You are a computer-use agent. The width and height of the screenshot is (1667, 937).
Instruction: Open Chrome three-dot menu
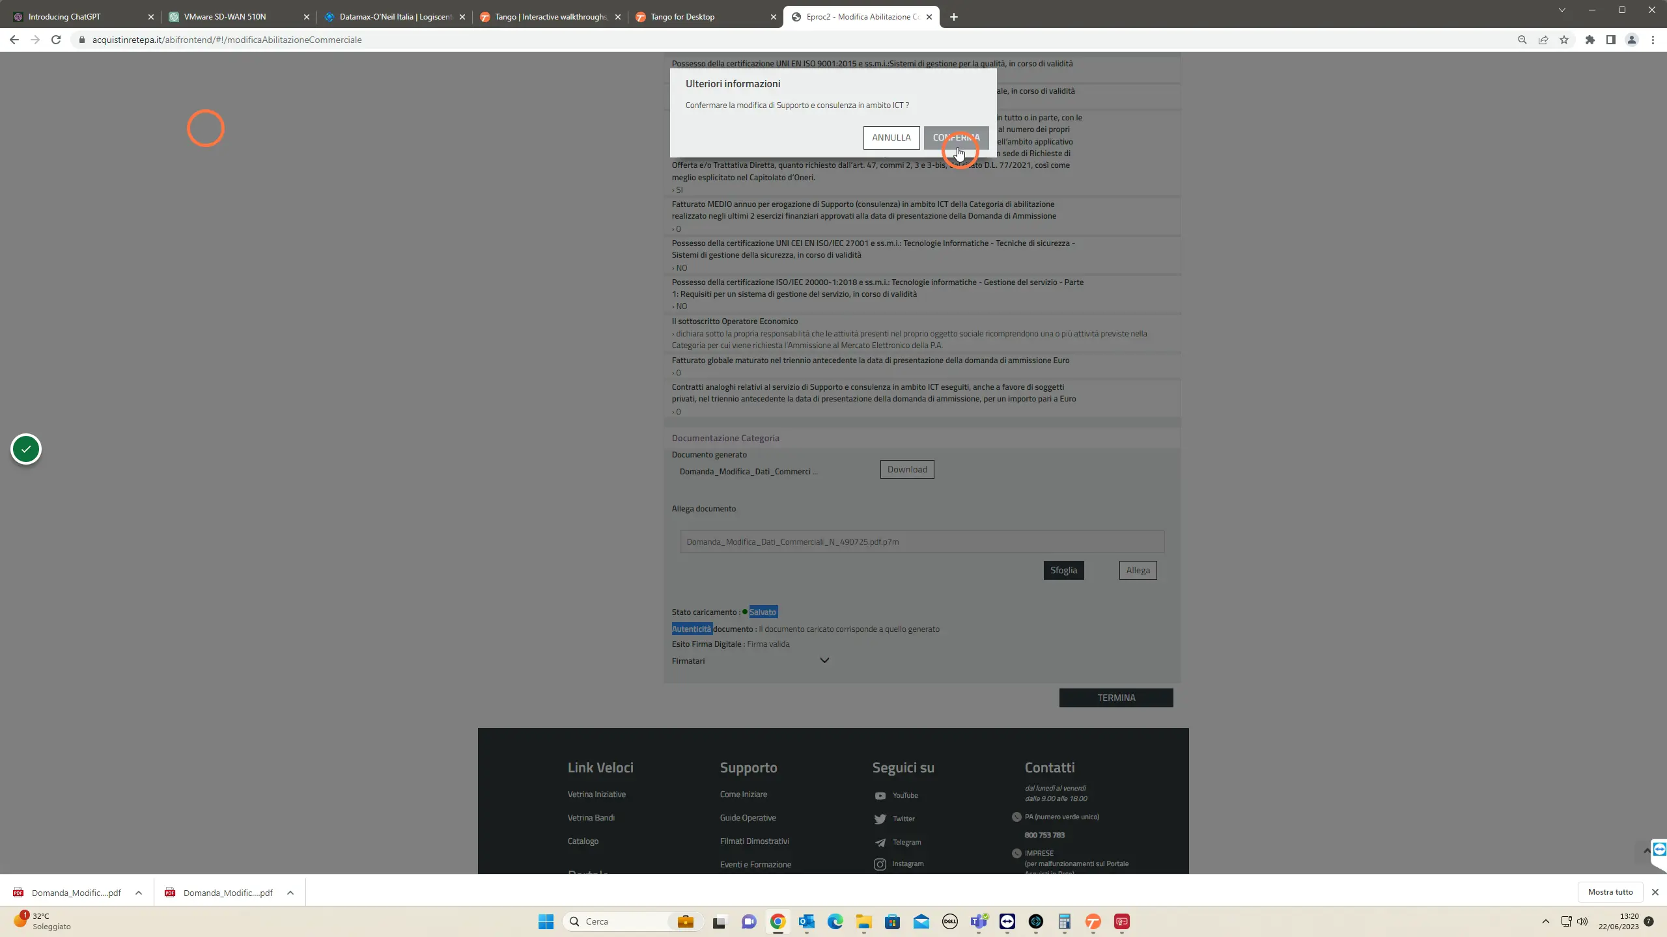coord(1653,40)
